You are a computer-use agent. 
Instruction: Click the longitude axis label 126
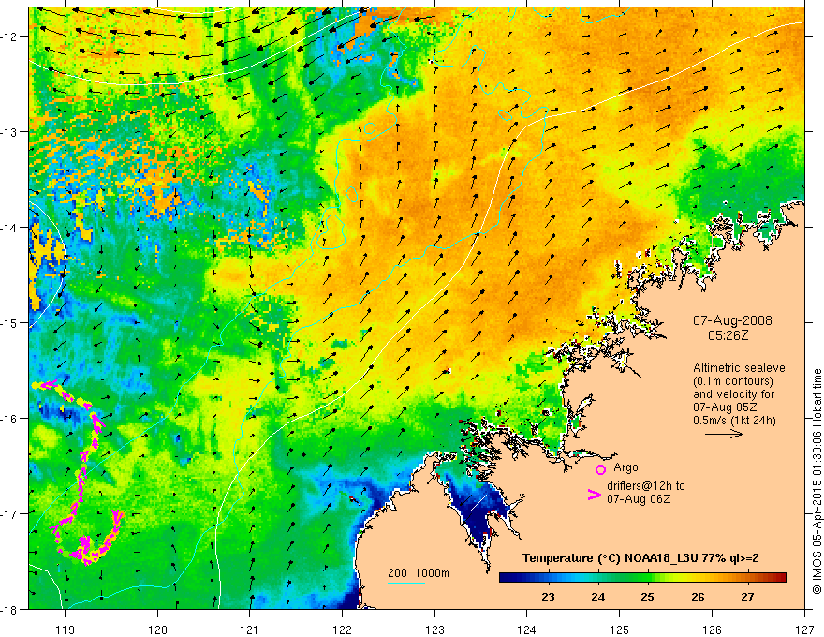pyautogui.click(x=712, y=630)
